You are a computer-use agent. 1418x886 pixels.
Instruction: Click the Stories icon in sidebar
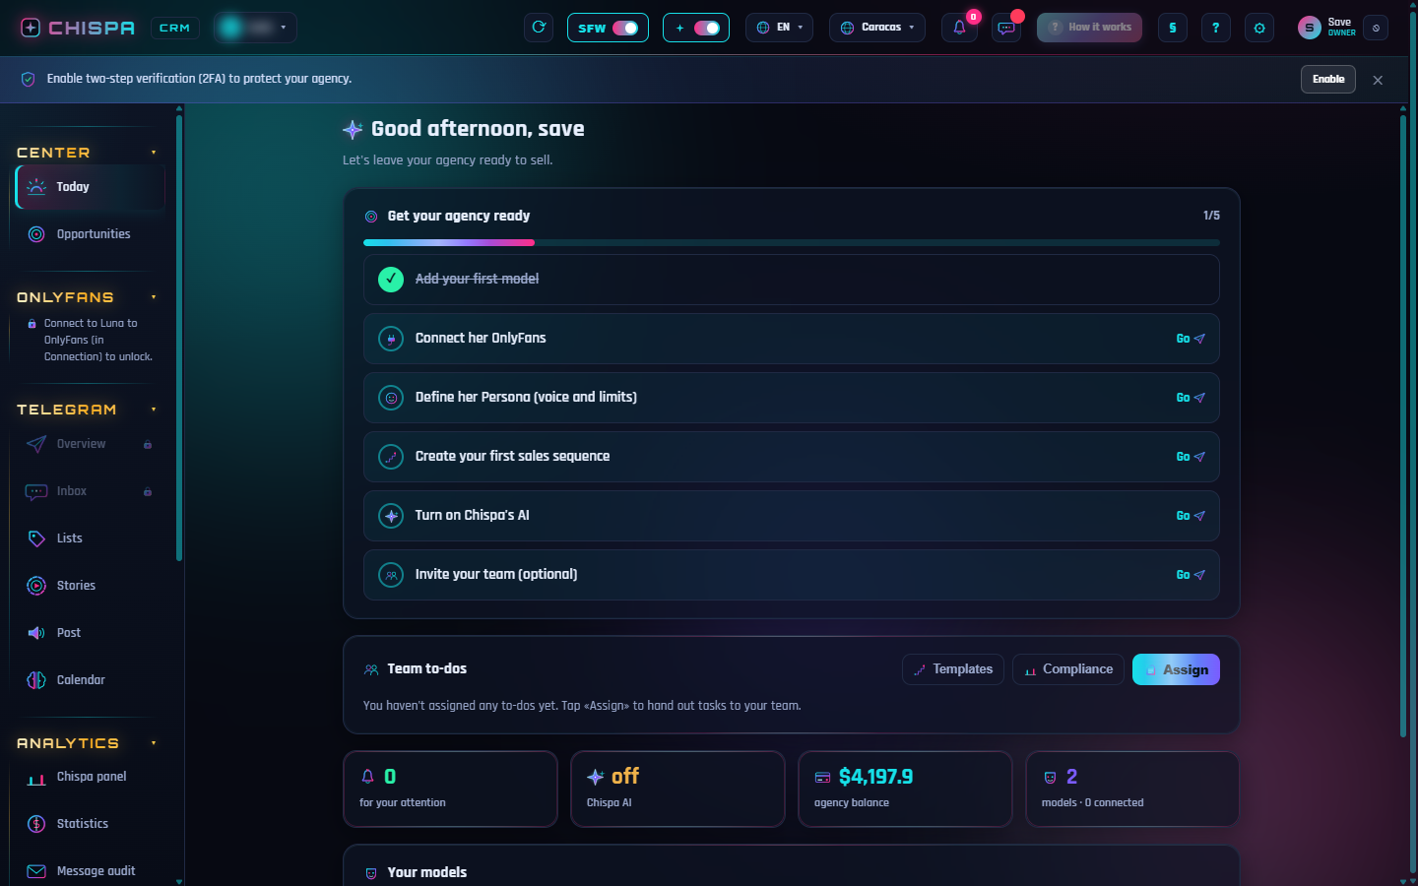click(36, 586)
